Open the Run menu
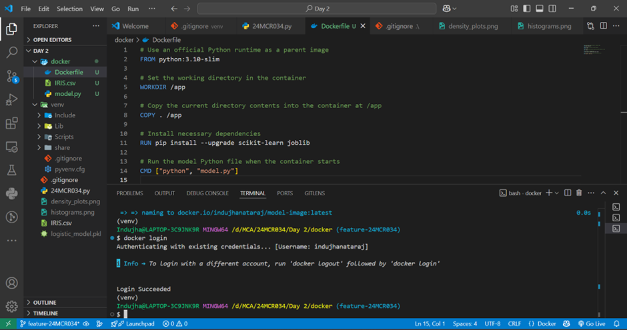 (x=133, y=9)
